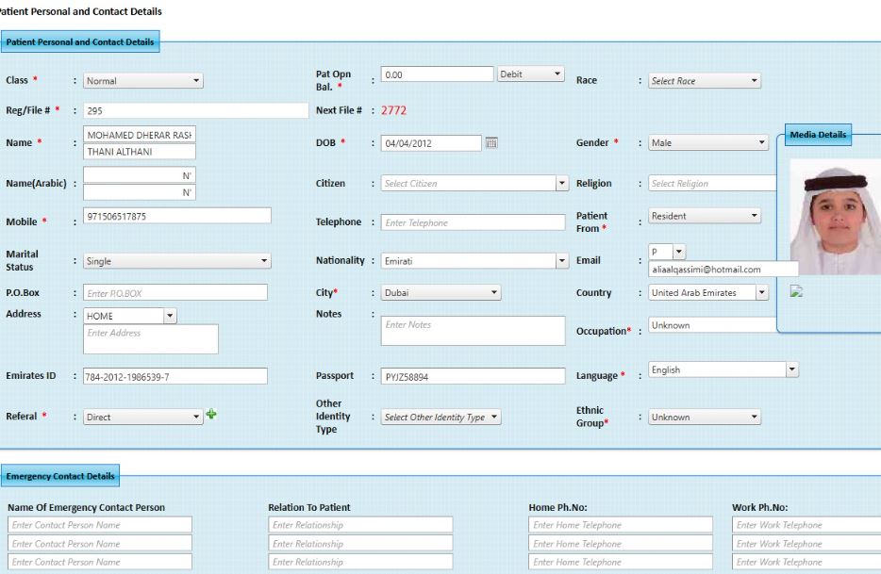Expand the Debit balance type dropdown
This screenshot has width=881, height=574.
point(531,74)
